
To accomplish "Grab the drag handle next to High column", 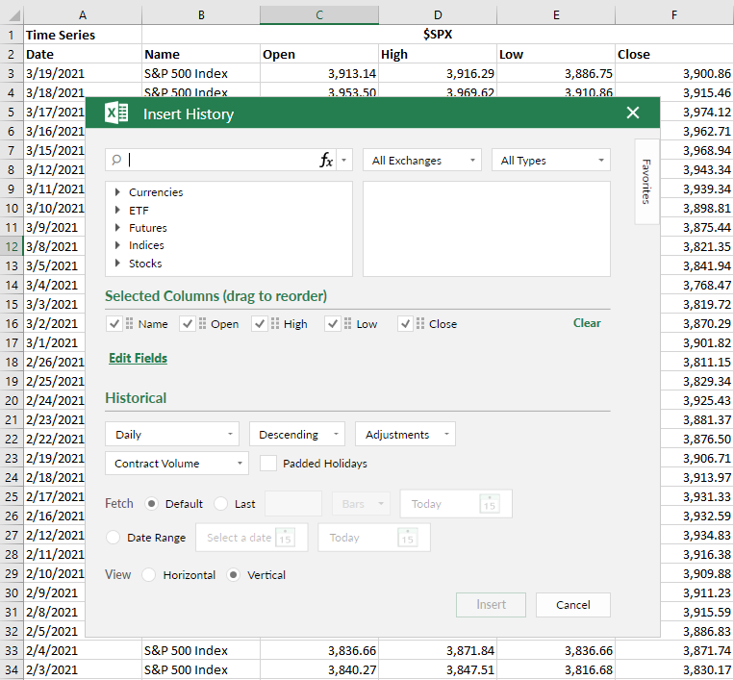I will click(x=275, y=324).
